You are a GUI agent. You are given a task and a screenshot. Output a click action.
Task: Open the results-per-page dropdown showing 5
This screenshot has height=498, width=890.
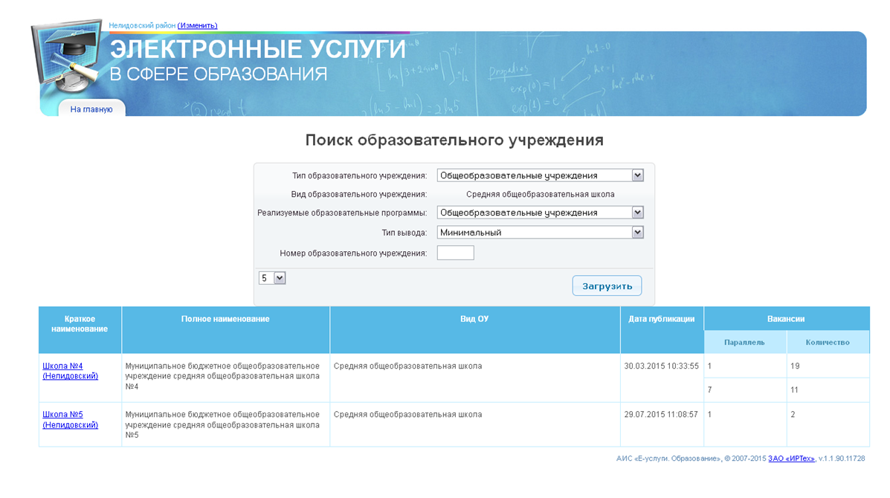[272, 277]
